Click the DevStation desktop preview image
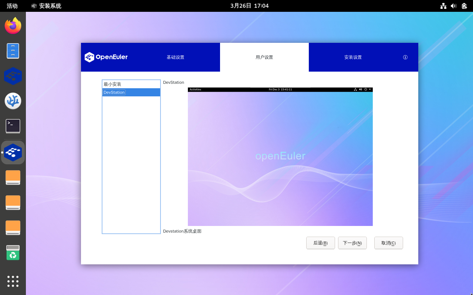This screenshot has height=295, width=473. (x=280, y=157)
